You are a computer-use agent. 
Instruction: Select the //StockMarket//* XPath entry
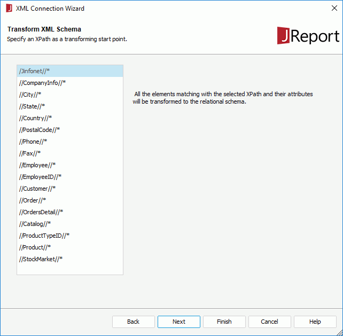point(70,259)
